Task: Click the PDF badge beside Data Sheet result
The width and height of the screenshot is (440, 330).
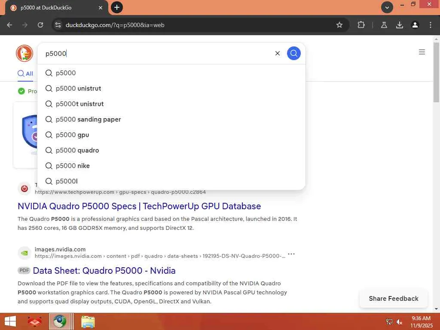Action: click(x=24, y=270)
